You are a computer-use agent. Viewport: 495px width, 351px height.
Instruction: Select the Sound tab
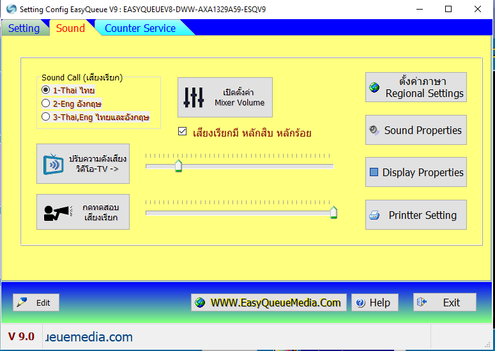click(x=70, y=28)
